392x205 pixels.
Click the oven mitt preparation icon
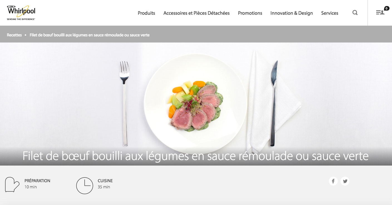coord(12,184)
